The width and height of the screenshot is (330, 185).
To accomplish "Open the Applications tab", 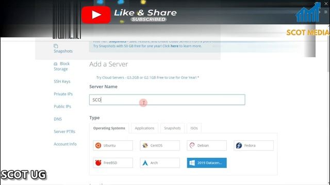I will [x=144, y=128].
